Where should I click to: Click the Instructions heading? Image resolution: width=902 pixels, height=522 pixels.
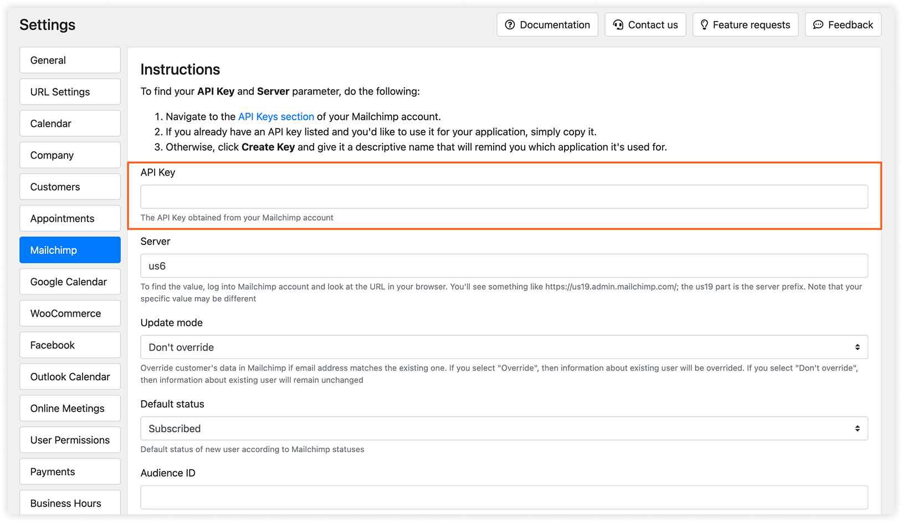point(180,69)
